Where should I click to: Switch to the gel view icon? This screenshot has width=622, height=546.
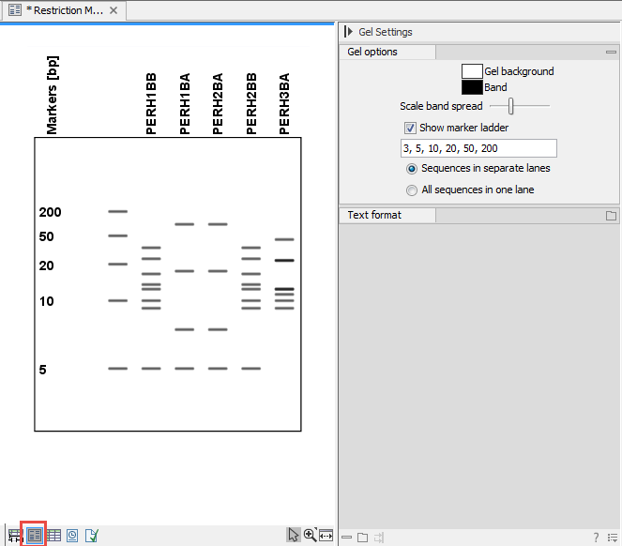click(x=35, y=536)
